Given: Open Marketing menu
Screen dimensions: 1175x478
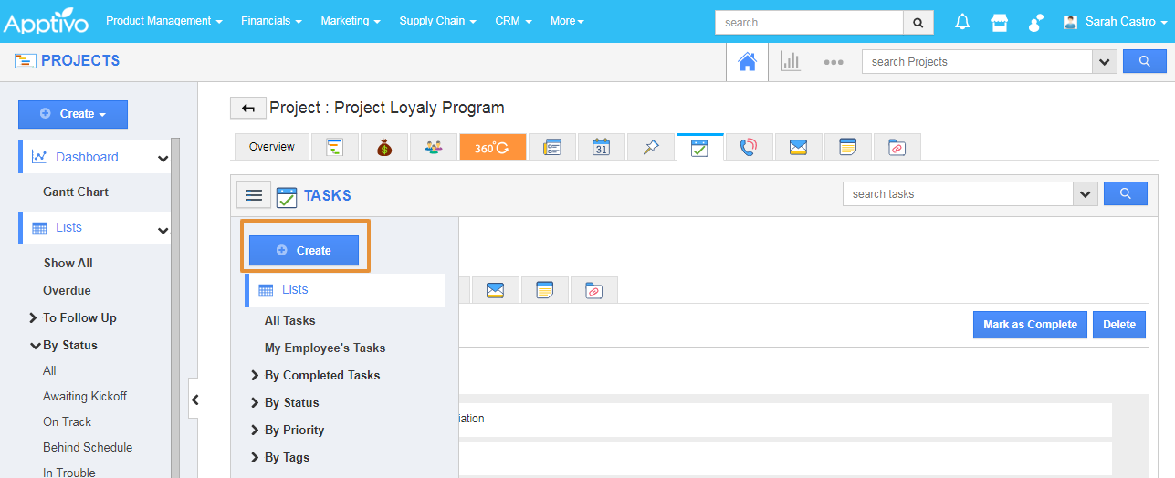Looking at the screenshot, I should [x=351, y=21].
